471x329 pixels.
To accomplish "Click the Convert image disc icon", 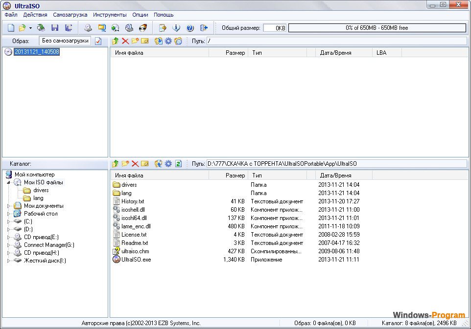I will [x=116, y=28].
